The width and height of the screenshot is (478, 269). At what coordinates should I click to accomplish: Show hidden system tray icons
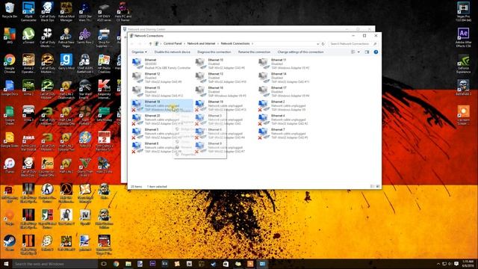pyautogui.click(x=438, y=264)
